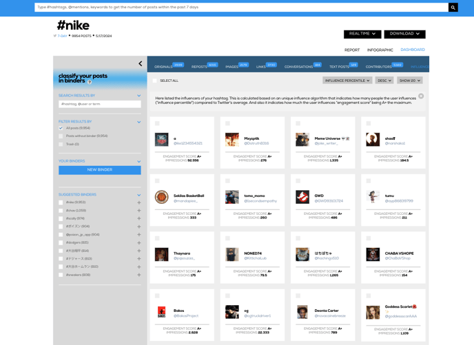This screenshot has width=474, height=345.
Task: Open Influence Percentile sort dropdown
Action: click(347, 81)
